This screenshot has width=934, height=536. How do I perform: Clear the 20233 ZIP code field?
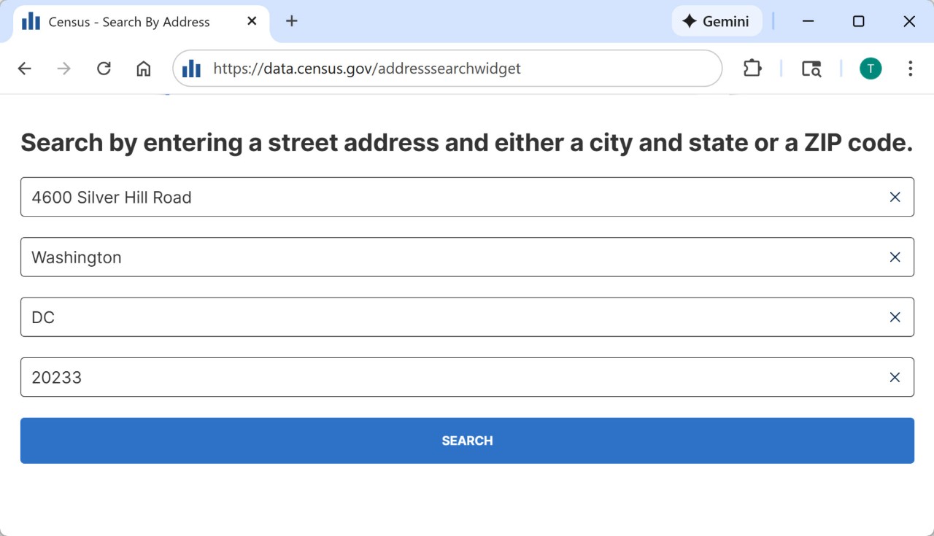pos(895,377)
